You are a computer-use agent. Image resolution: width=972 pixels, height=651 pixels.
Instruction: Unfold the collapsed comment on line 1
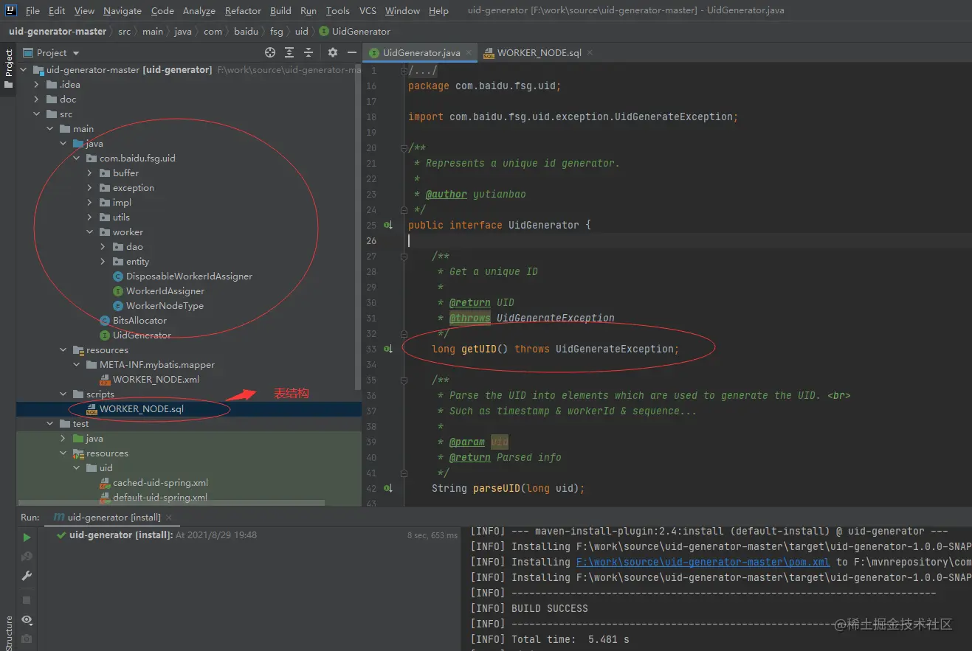[404, 70]
